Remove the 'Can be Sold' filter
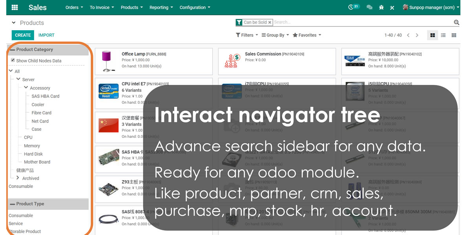 (270, 23)
